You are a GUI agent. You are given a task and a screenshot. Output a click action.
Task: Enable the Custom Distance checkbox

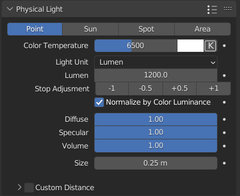point(29,187)
